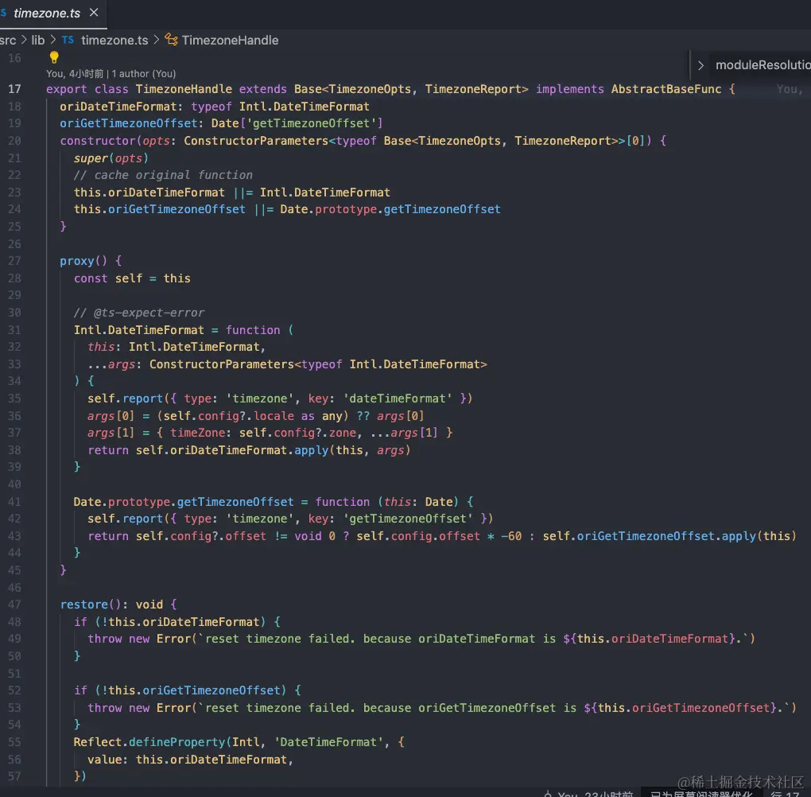Click the TimezoneHandle class symbol icon in breadcrumbs
This screenshot has height=797, width=811.
[x=171, y=40]
